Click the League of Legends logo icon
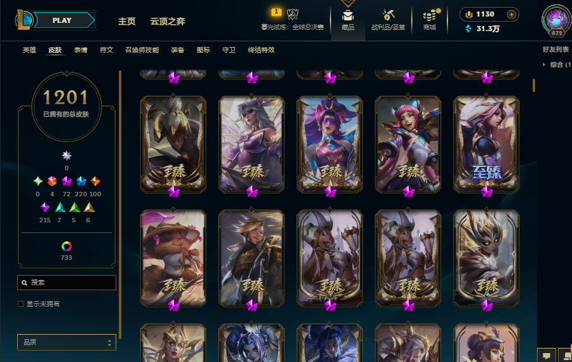This screenshot has height=362, width=572. 24,20
